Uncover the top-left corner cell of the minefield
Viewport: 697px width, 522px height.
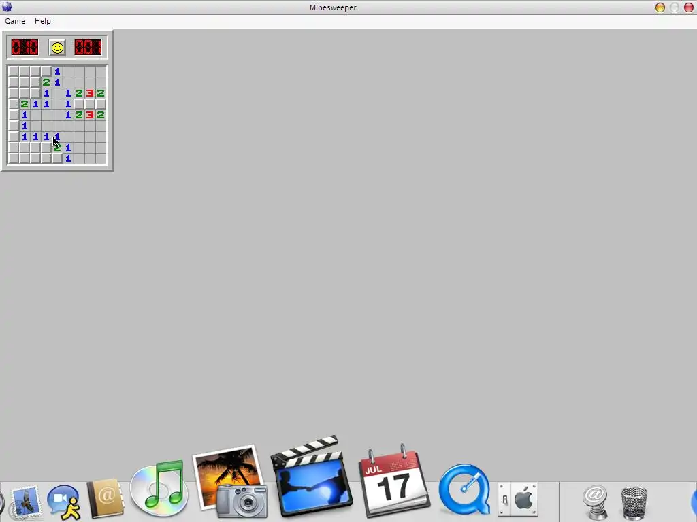coord(14,71)
